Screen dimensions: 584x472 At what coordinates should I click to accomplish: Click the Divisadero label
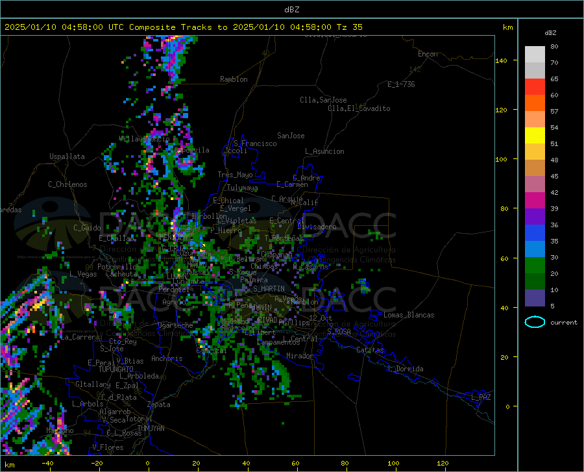pos(317,227)
